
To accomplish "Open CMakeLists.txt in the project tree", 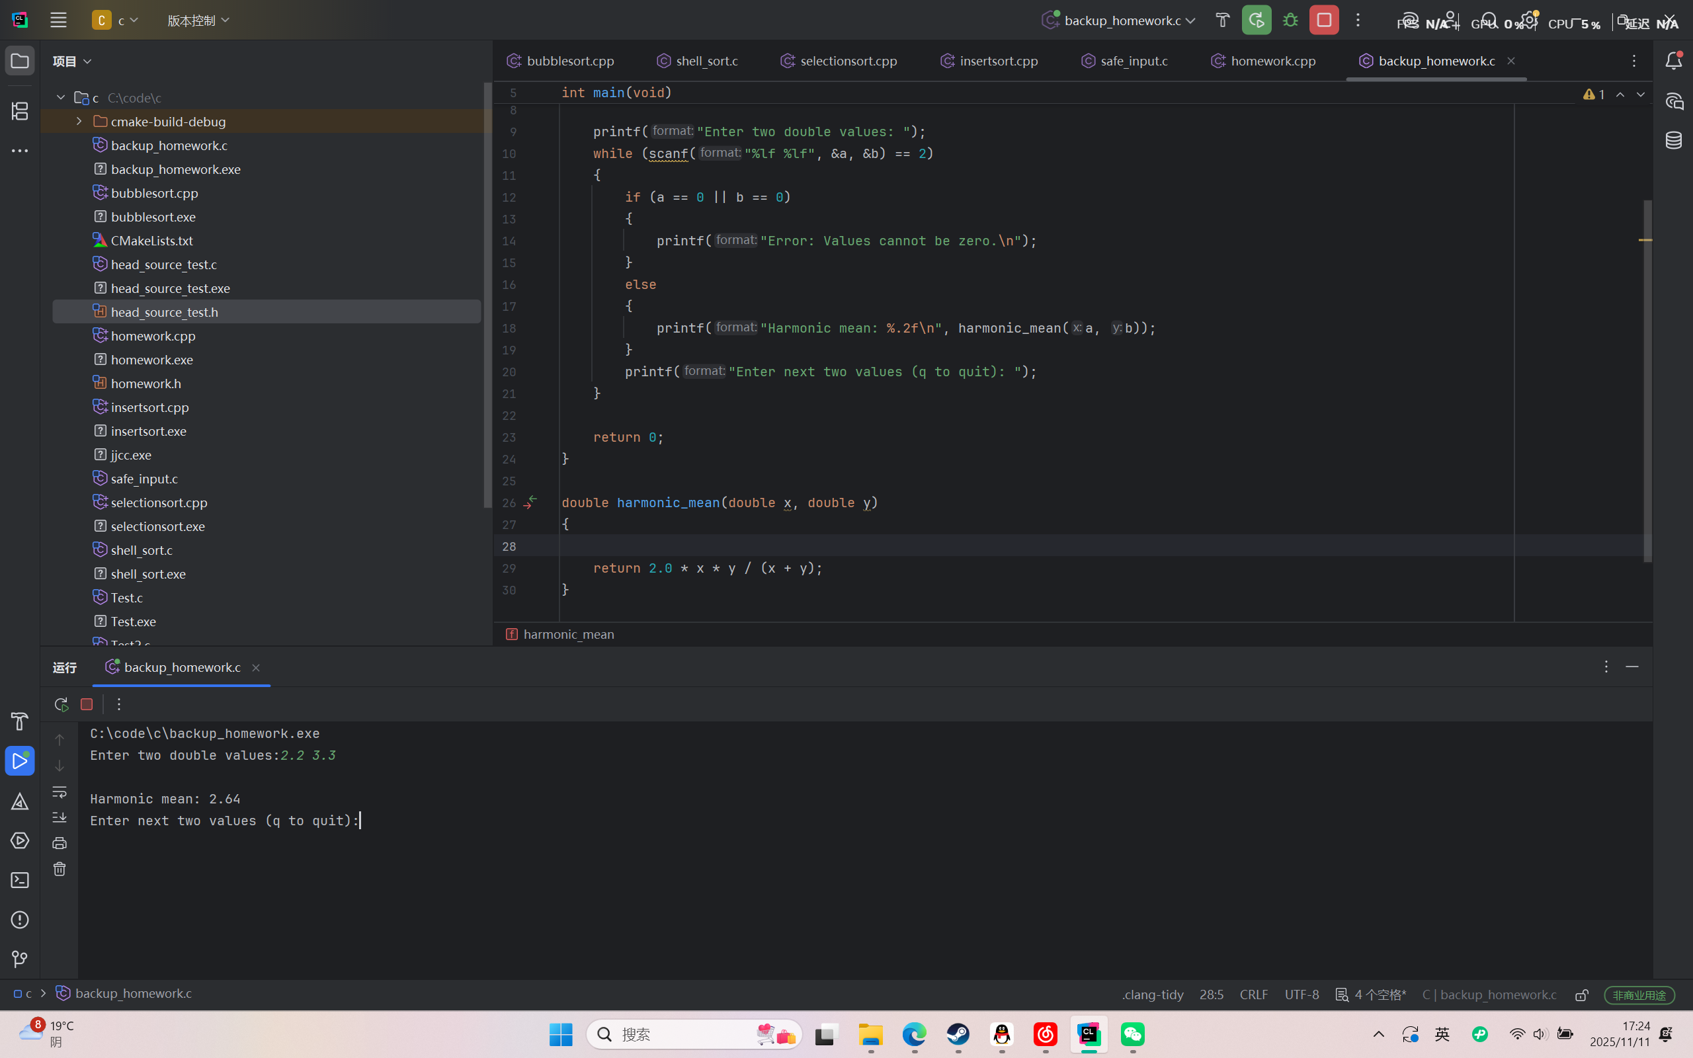I will [152, 240].
